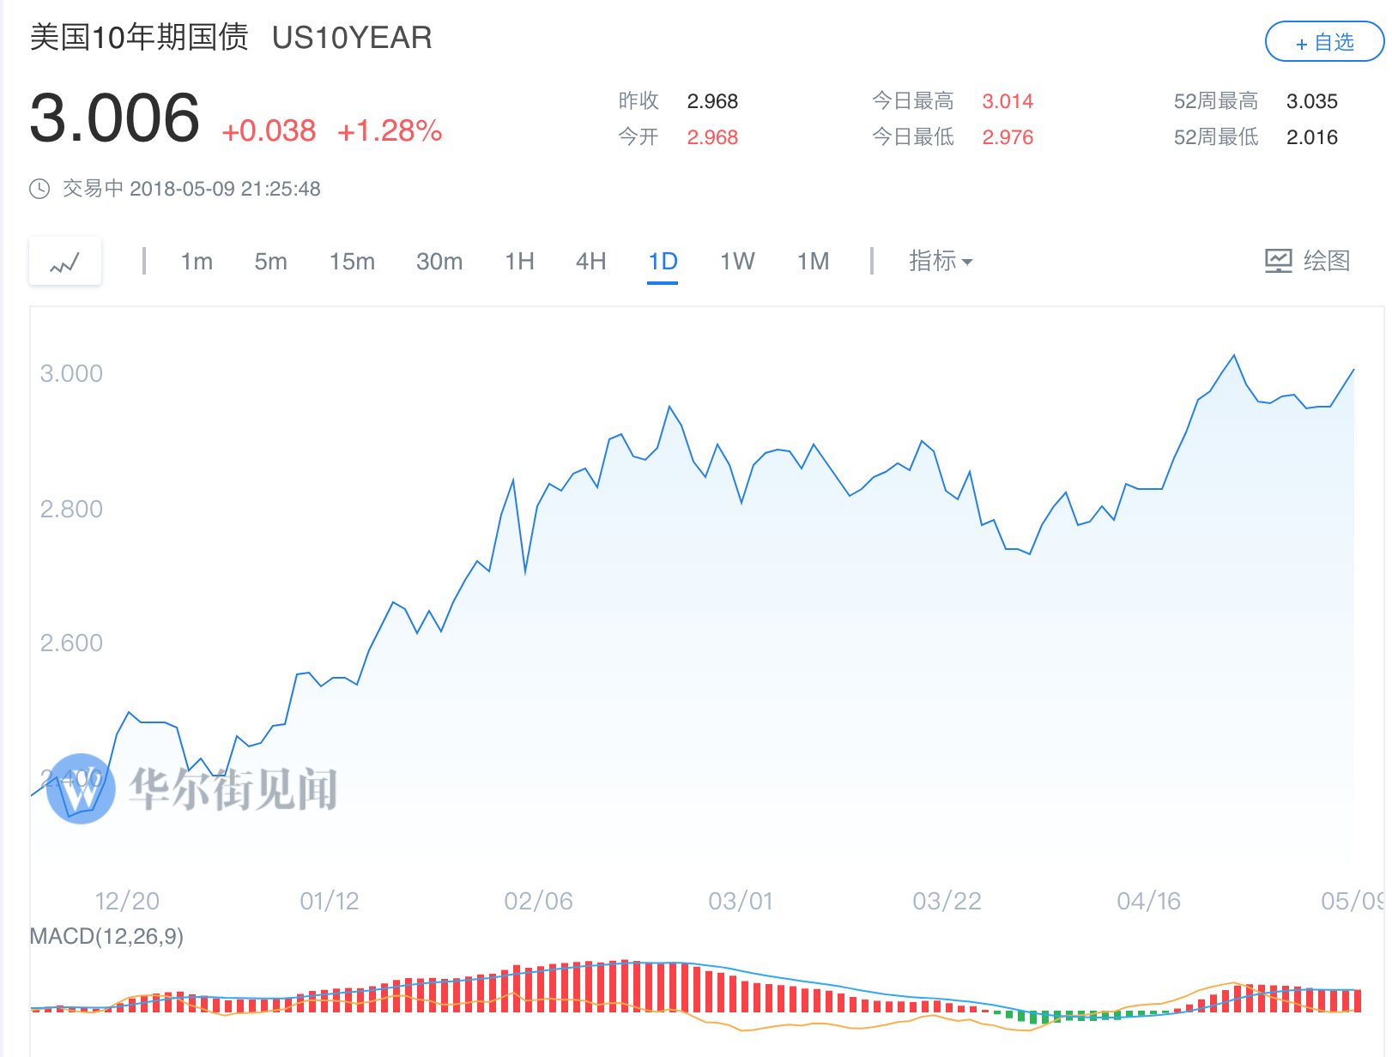Click the 今日最低 value 2.976
Image resolution: width=1392 pixels, height=1057 pixels.
click(1008, 137)
